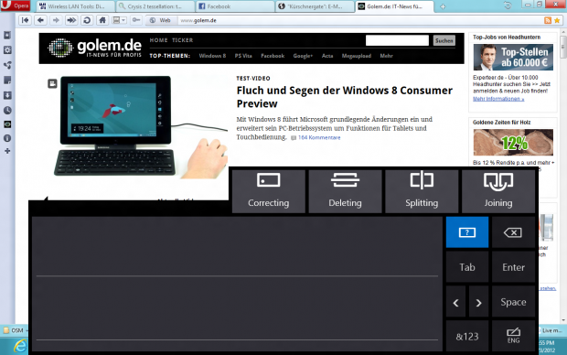This screenshot has height=355, width=567.
Task: Click the Top-Stellen ab 60.000 € ad
Action: pos(513,57)
